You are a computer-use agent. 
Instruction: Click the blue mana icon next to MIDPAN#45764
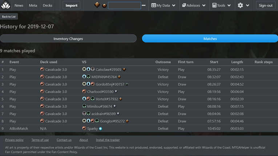[84, 76]
